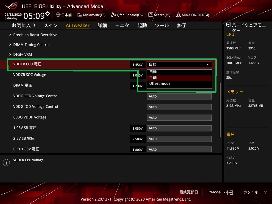Image resolution: width=272 pixels, height=204 pixels.
Task: Open the モニタ tab
Action: 122,25
